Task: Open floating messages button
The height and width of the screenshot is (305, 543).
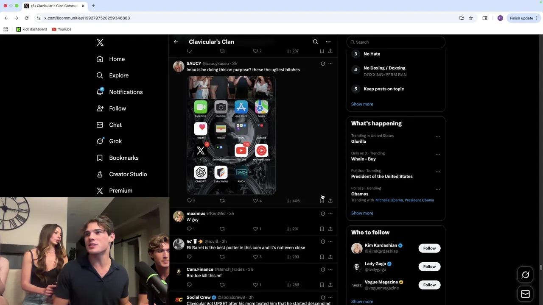Action: [x=526, y=294]
